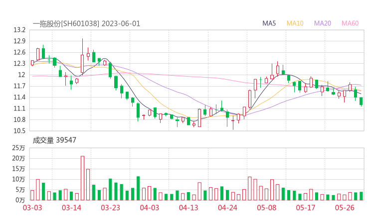369x219 pixels.
Task: Select the 12.9 price axis label
Action: [19, 41]
